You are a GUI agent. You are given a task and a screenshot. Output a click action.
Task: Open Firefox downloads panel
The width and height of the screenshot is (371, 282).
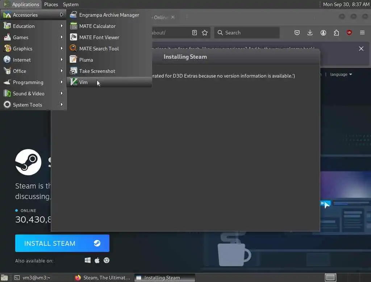tap(310, 33)
